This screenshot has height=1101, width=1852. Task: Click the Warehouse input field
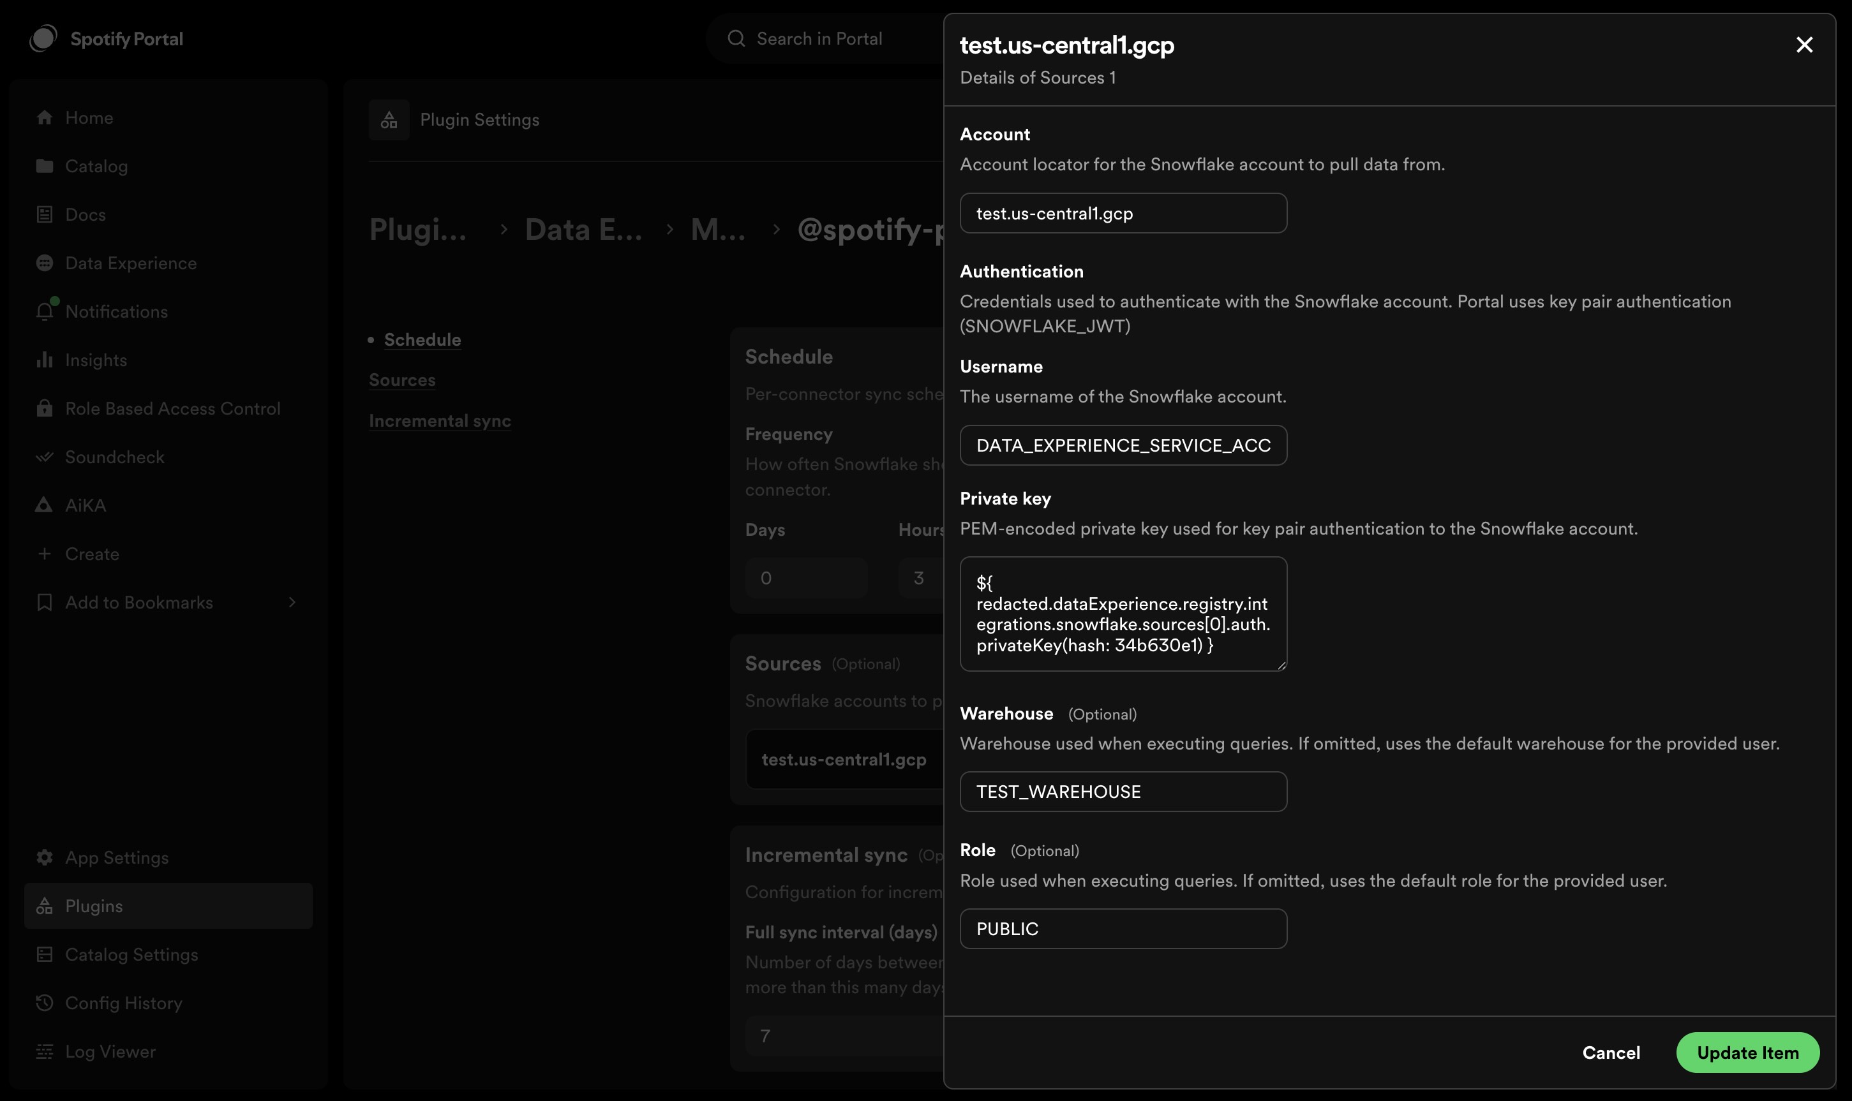click(x=1123, y=792)
